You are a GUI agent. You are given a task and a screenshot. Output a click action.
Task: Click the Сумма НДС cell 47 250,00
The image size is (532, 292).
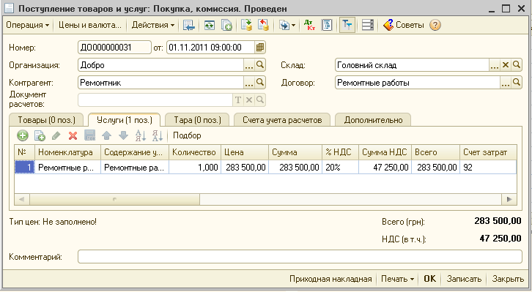point(385,168)
